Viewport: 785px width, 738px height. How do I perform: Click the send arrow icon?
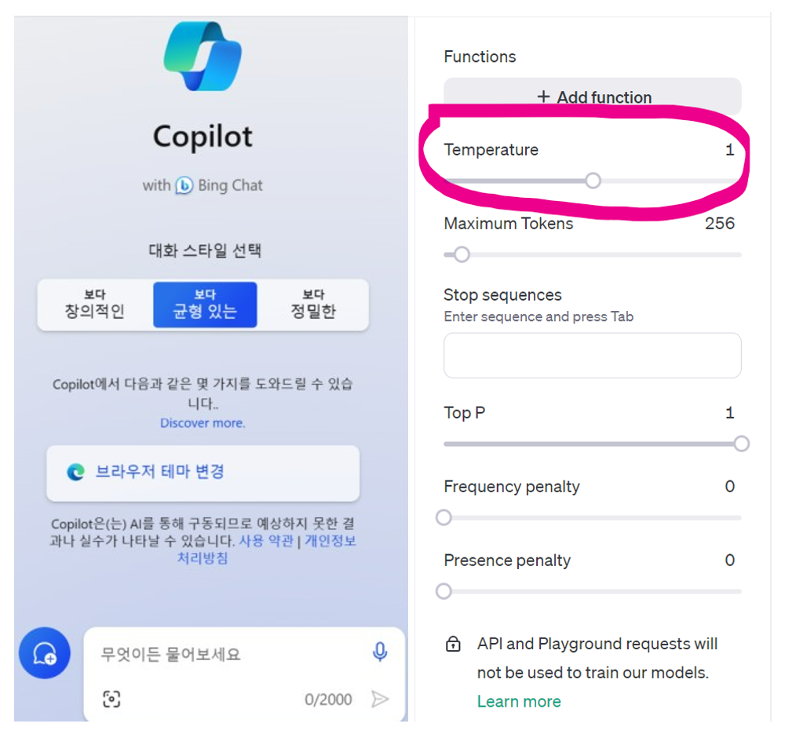point(380,699)
